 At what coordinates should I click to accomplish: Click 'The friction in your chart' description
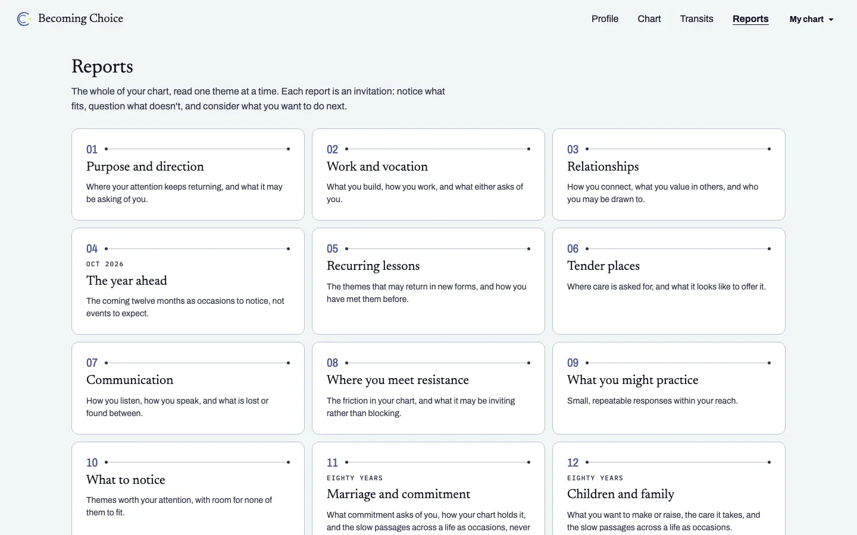point(421,407)
